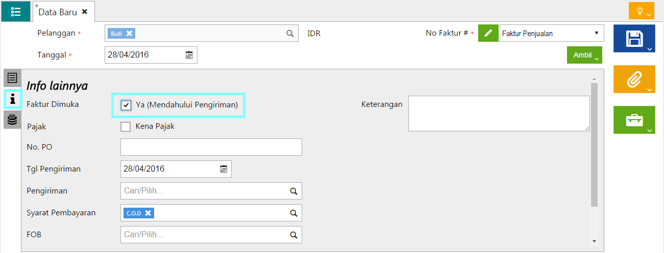Select the item details sidebar icon
The width and height of the screenshot is (664, 253).
pyautogui.click(x=12, y=78)
